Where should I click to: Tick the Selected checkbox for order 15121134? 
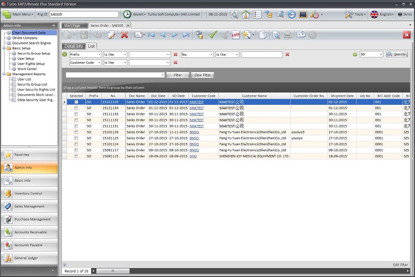(76, 108)
